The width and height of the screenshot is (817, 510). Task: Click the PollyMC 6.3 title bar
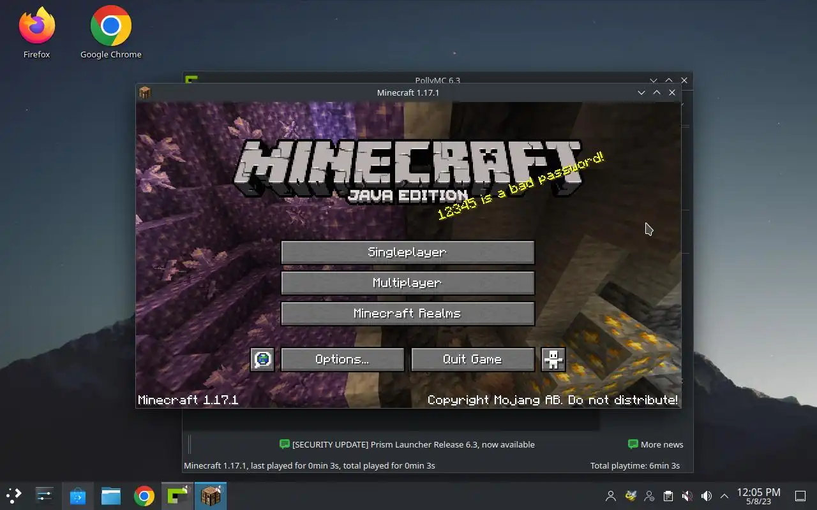click(x=437, y=80)
